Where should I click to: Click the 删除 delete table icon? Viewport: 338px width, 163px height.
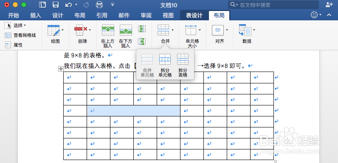click(81, 30)
